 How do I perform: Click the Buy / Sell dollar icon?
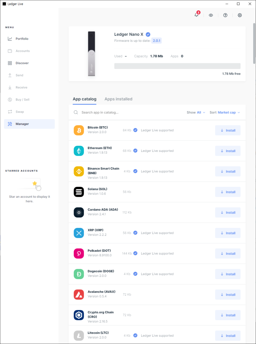[10, 100]
